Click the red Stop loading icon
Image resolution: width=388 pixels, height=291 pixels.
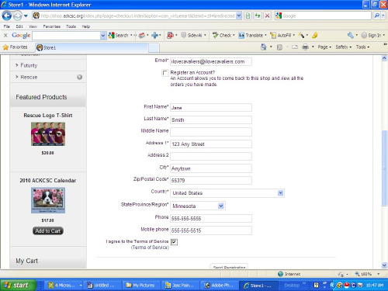(267, 16)
